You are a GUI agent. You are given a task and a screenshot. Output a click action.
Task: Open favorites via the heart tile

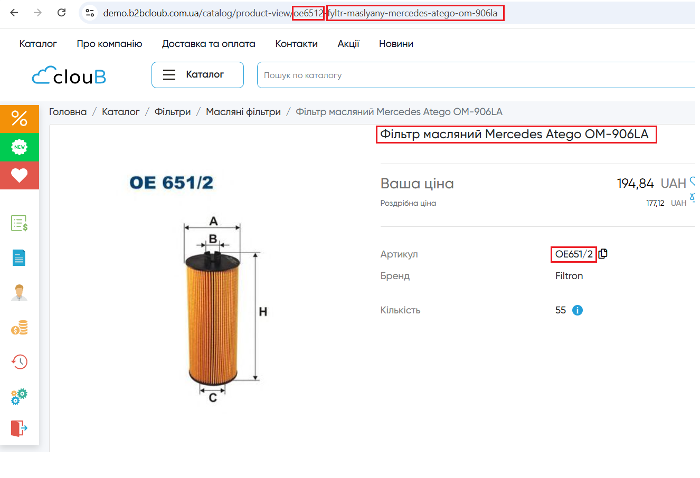tap(20, 175)
